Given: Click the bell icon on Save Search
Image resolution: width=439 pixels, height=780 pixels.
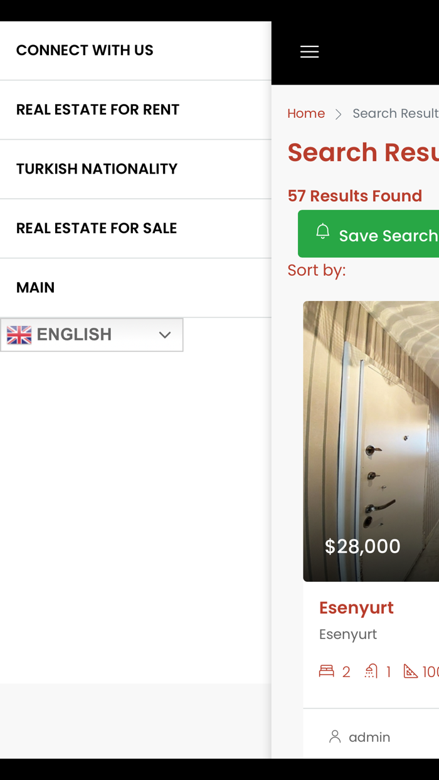Looking at the screenshot, I should tap(323, 231).
